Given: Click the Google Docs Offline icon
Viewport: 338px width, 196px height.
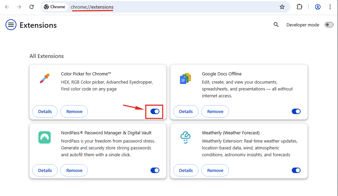Looking at the screenshot, I should click(185, 78).
